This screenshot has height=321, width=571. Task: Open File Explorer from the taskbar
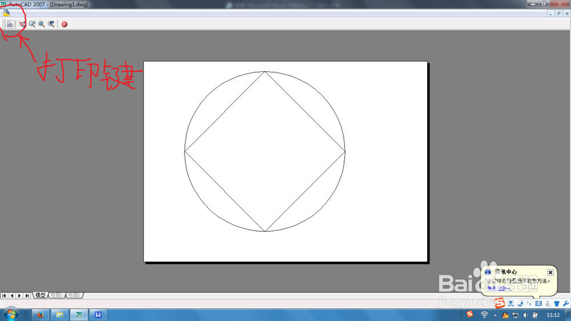point(60,315)
